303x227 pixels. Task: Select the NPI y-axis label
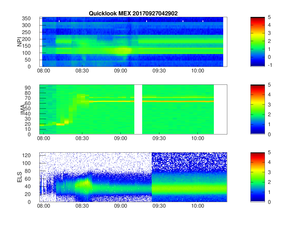[x=19, y=42]
